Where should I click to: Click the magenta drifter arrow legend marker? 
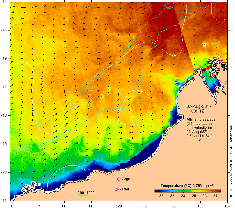point(117,189)
